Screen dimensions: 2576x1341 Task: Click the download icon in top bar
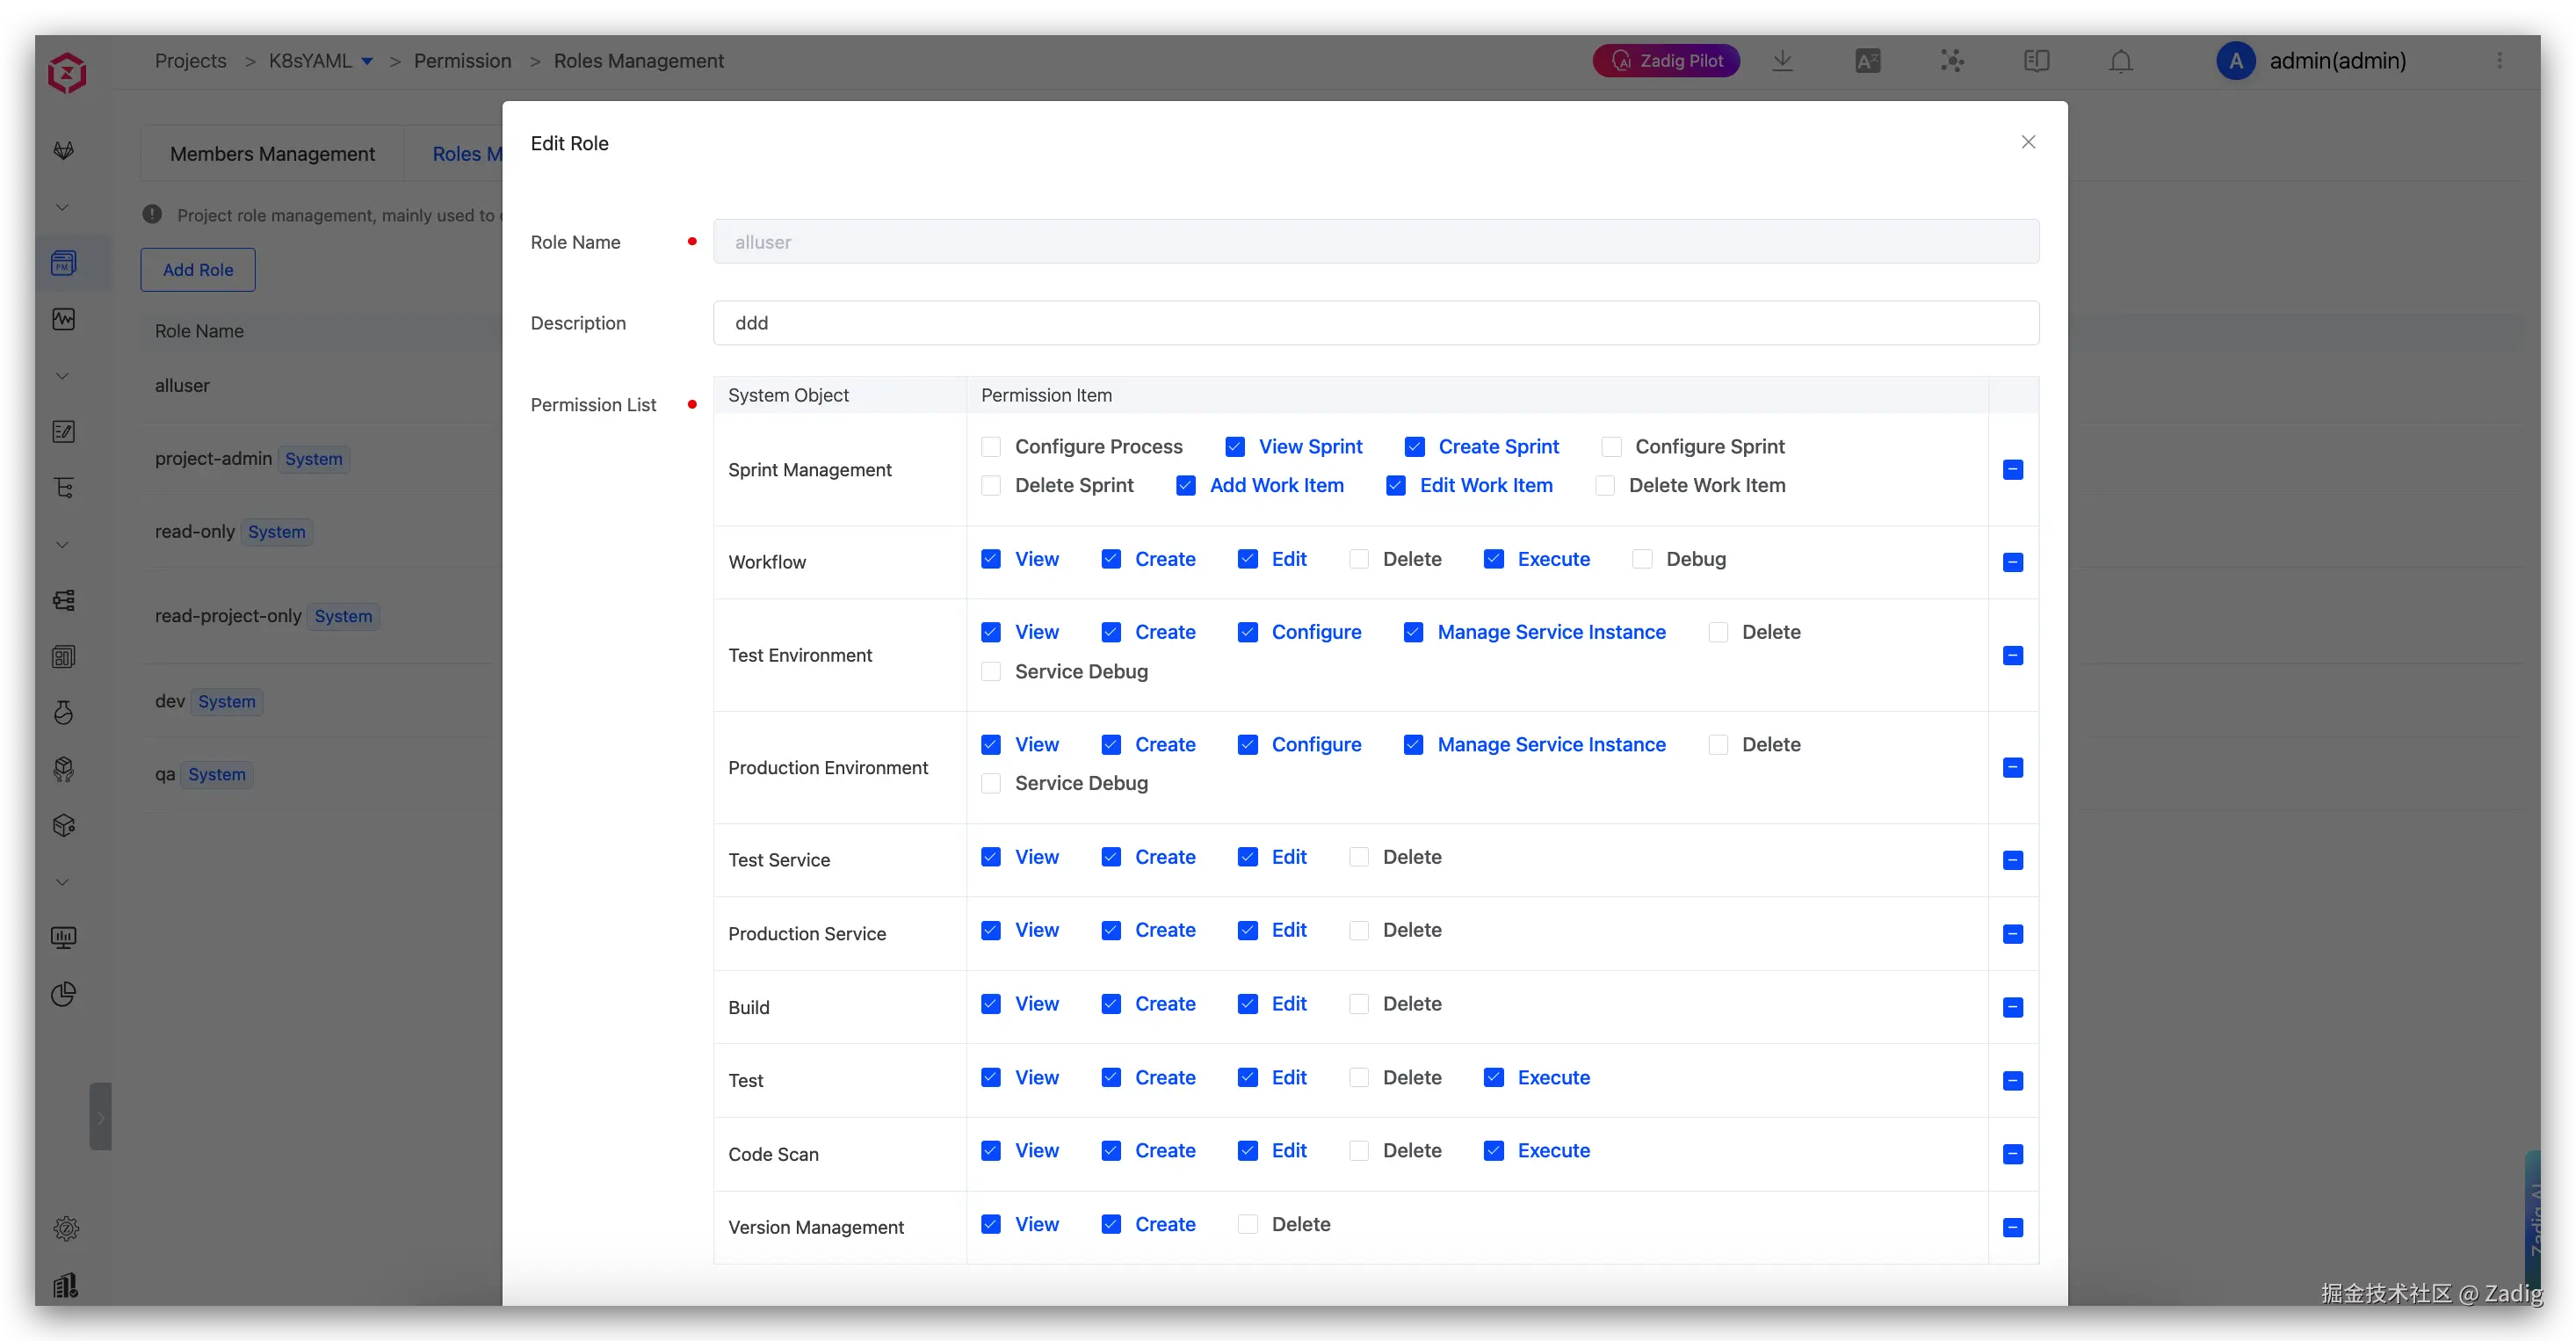click(x=1782, y=61)
